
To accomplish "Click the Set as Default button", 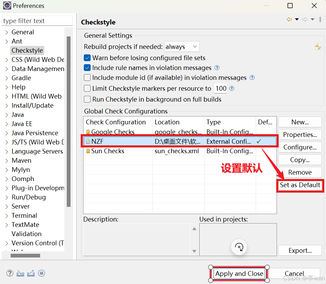I will 300,185.
